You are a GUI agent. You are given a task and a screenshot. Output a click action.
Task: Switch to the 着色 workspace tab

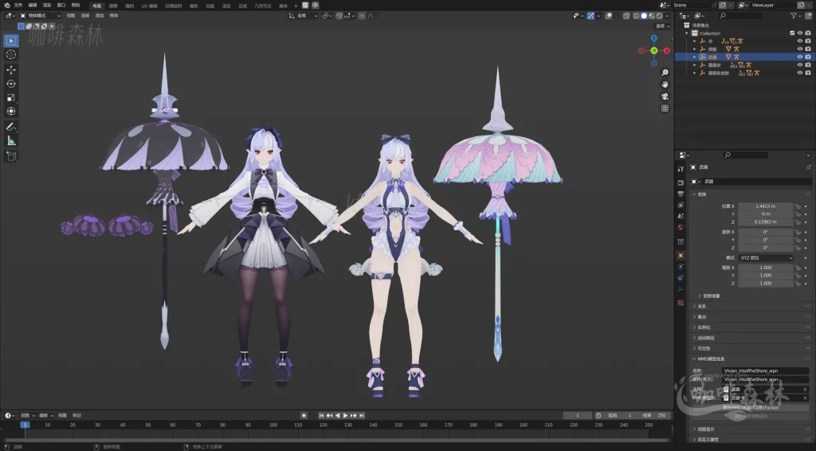tap(194, 6)
